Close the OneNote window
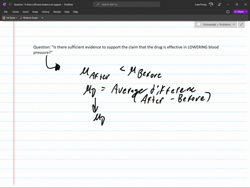 point(245,5)
